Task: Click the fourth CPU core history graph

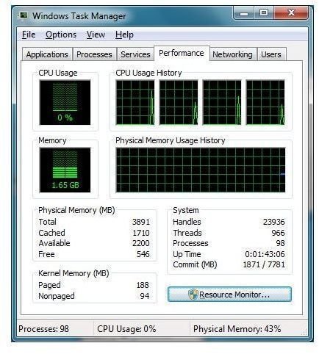Action: point(265,102)
